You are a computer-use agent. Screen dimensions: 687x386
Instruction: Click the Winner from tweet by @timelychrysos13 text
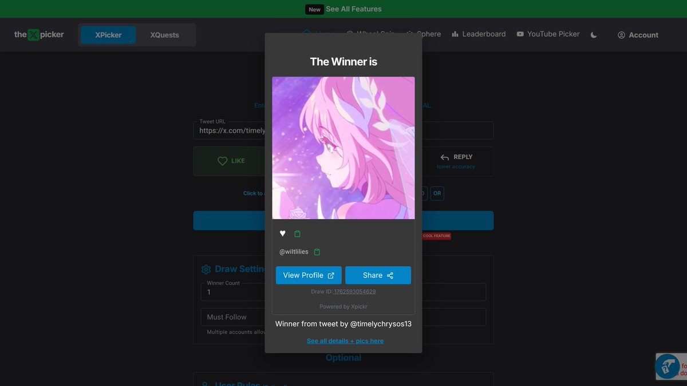(x=343, y=324)
